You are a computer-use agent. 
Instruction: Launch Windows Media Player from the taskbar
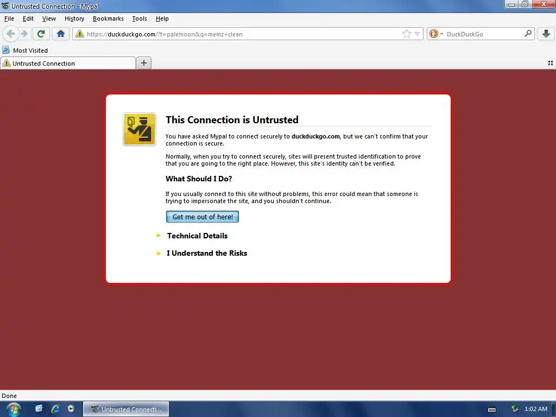[x=71, y=409]
